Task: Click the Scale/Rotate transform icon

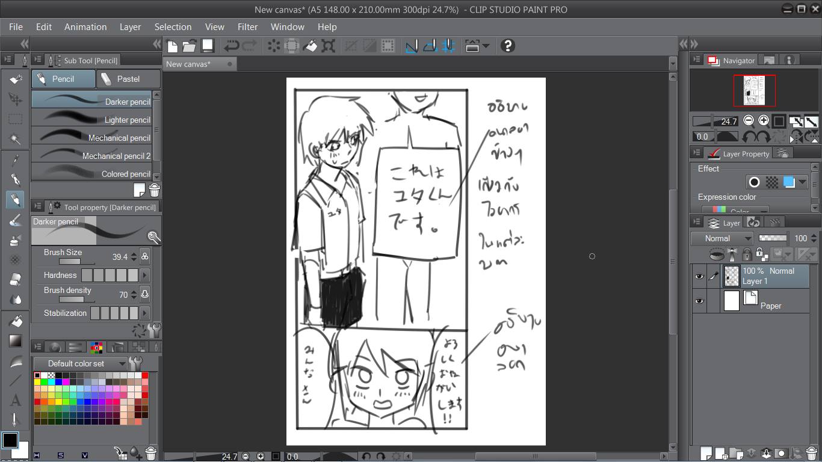Action: pos(329,46)
